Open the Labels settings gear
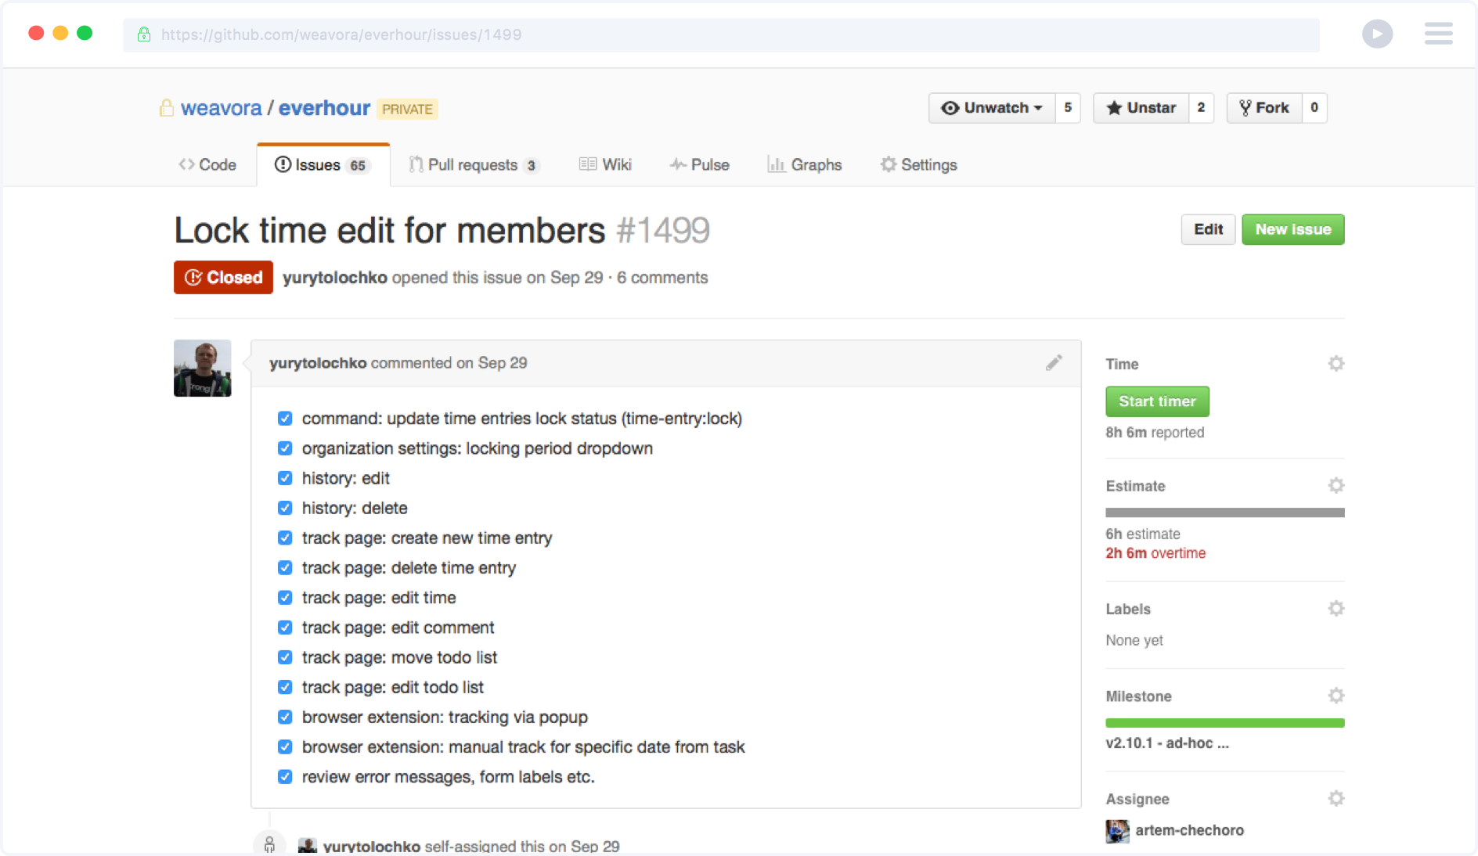Screen dimensions: 1478x856 [1336, 608]
